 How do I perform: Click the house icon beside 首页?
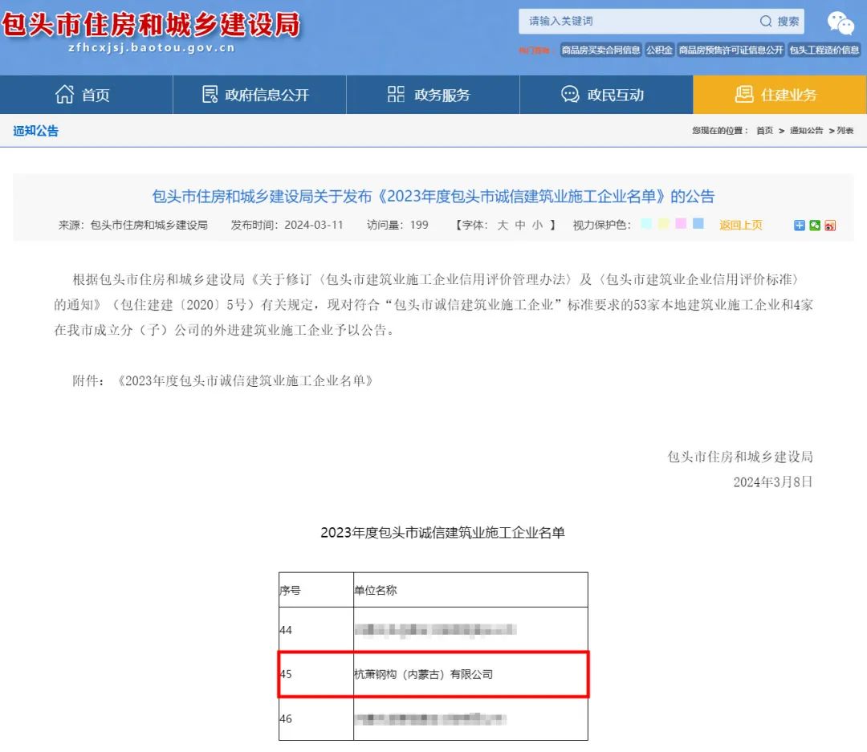pyautogui.click(x=64, y=95)
